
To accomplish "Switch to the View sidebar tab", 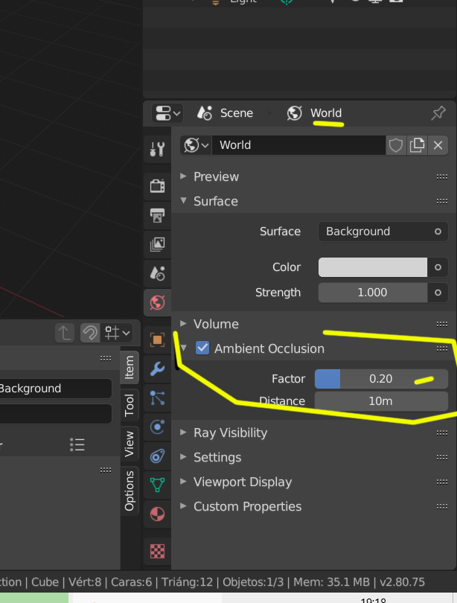I will (130, 444).
